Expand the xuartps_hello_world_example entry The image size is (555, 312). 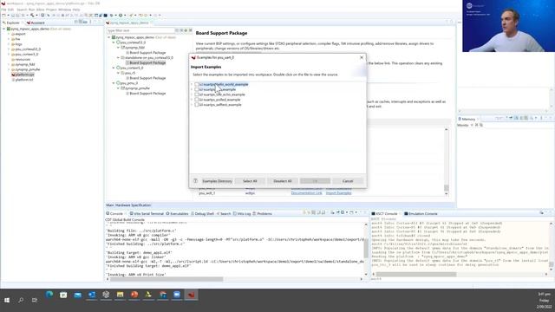[193, 85]
